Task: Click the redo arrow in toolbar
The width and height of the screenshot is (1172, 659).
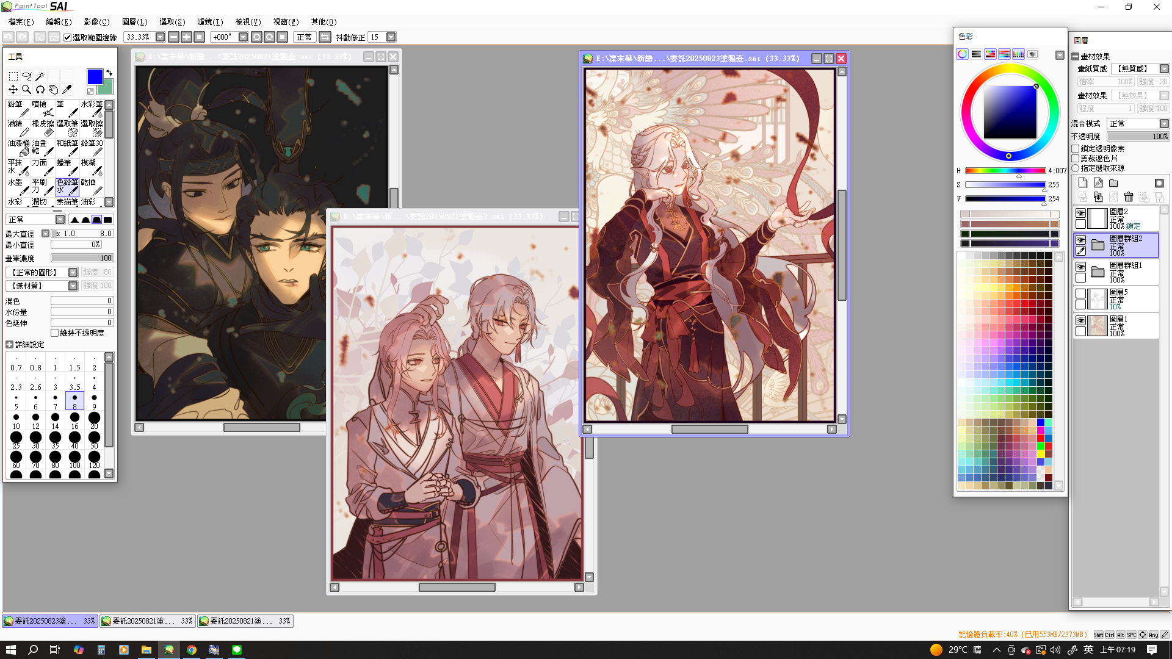Action: [22, 37]
